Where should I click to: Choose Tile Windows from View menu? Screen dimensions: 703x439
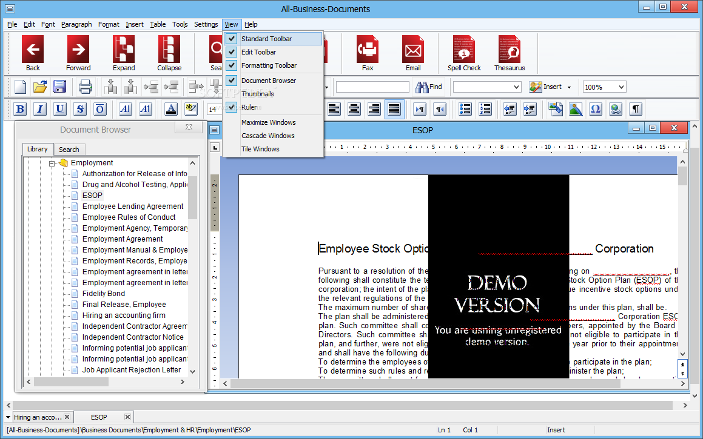273,149
